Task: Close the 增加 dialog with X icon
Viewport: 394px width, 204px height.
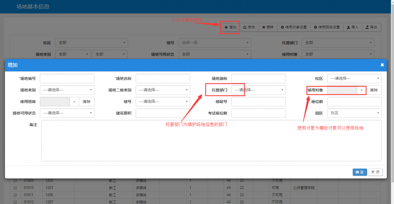Action: [382, 65]
